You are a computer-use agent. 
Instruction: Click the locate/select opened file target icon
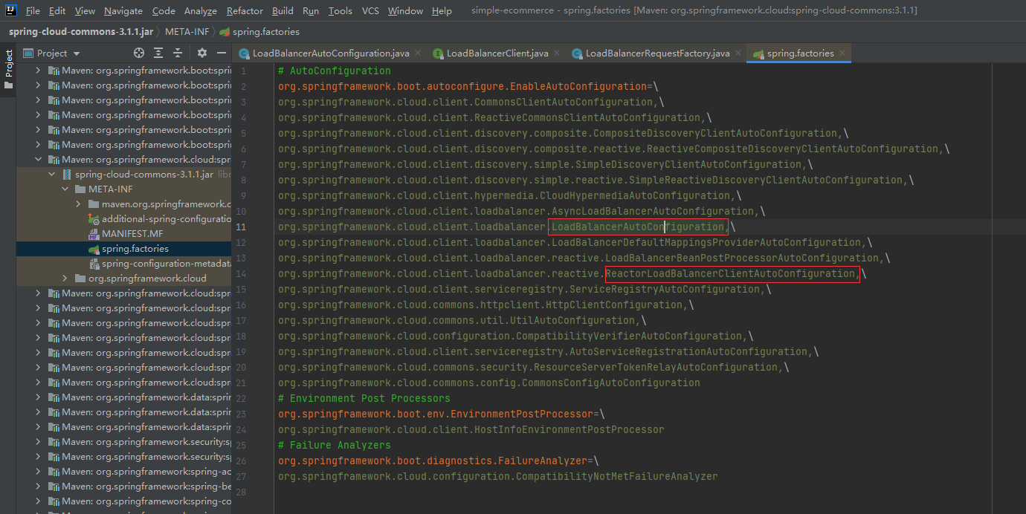138,53
